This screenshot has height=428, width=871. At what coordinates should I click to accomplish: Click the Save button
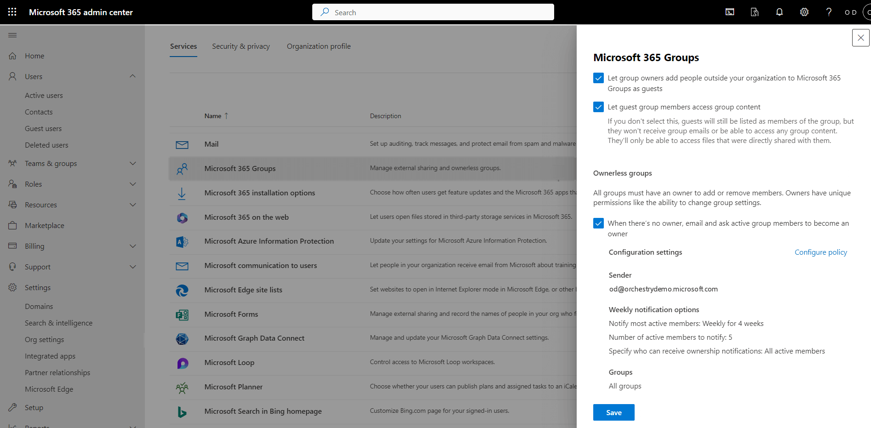pos(614,412)
